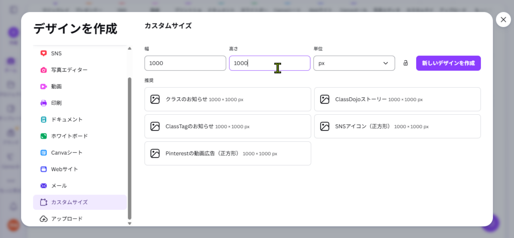Select ドキュメント category
Image resolution: width=514 pixels, height=238 pixels.
pos(80,119)
